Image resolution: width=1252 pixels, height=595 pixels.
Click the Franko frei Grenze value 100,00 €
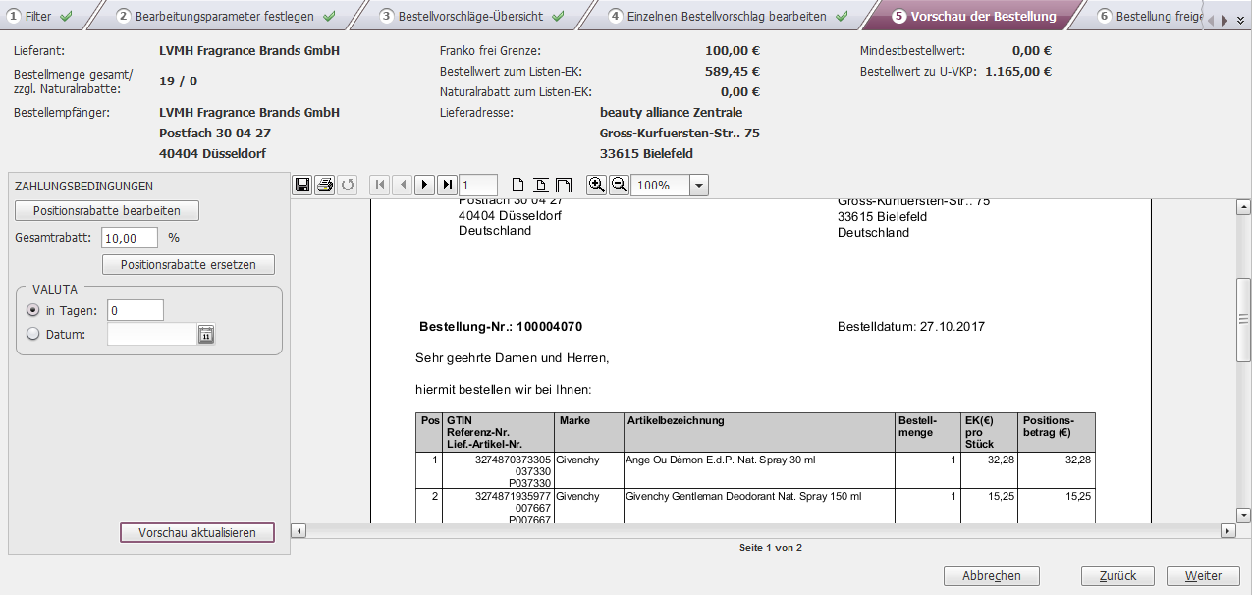tap(733, 51)
